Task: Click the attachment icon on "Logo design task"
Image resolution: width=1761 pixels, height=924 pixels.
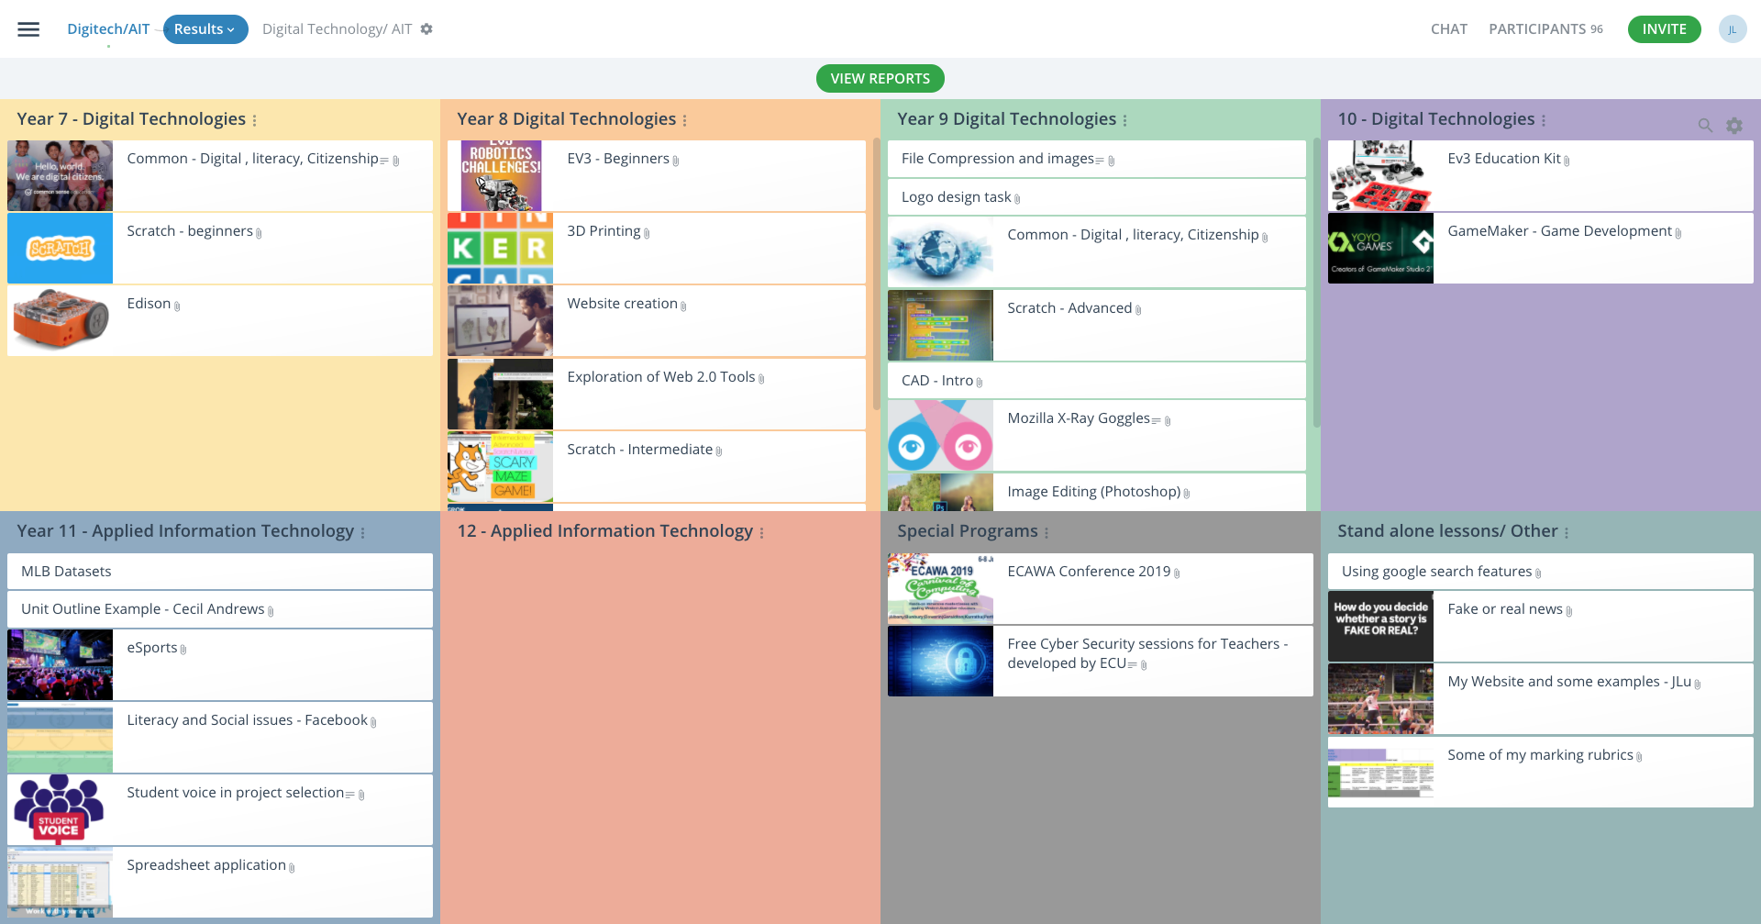Action: pos(1019,199)
